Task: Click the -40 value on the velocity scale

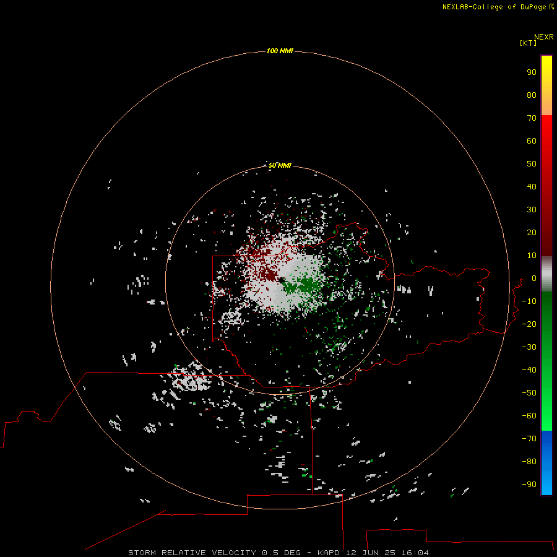Action: tap(529, 370)
